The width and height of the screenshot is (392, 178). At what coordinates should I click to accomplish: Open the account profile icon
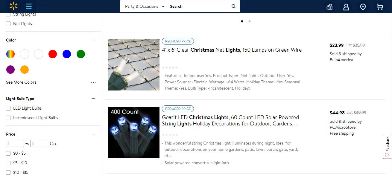click(346, 7)
